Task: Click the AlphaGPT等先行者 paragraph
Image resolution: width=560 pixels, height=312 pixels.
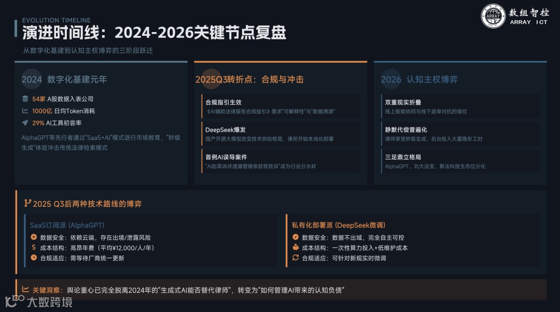Action: point(101,143)
